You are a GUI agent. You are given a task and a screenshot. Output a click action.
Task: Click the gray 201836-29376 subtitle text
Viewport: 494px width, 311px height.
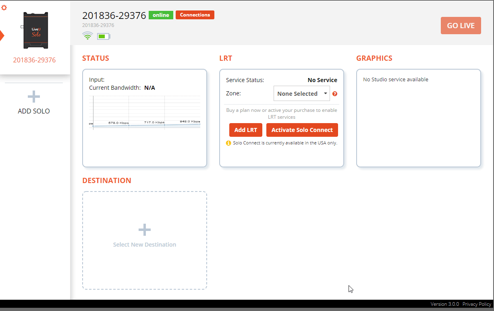pos(98,25)
